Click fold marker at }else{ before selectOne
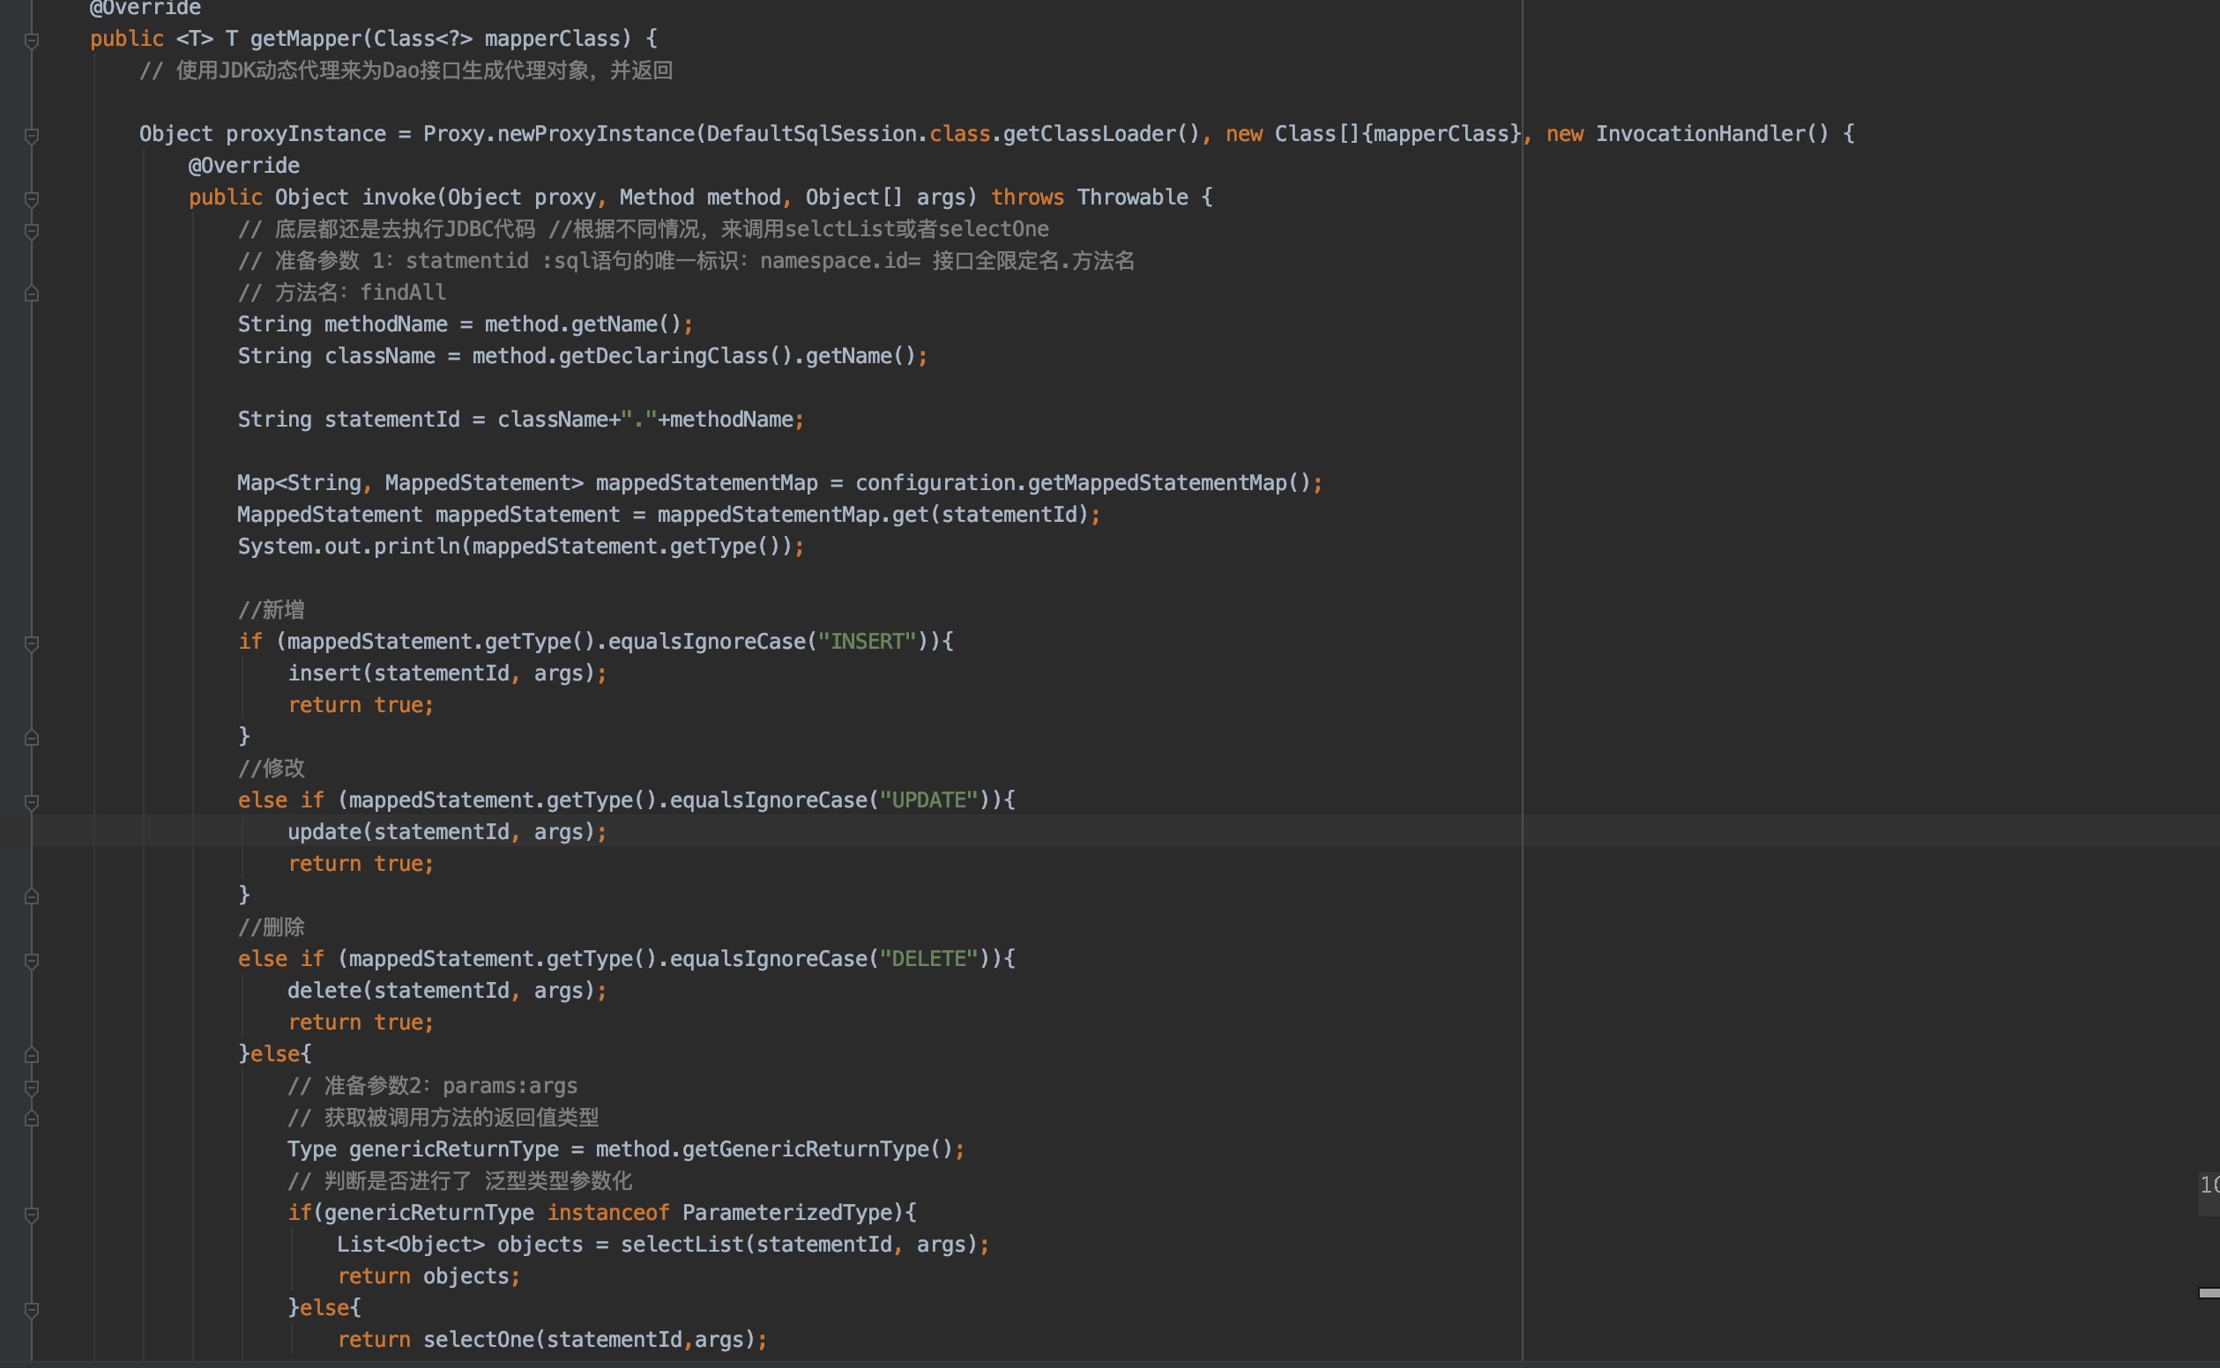 point(32,1309)
